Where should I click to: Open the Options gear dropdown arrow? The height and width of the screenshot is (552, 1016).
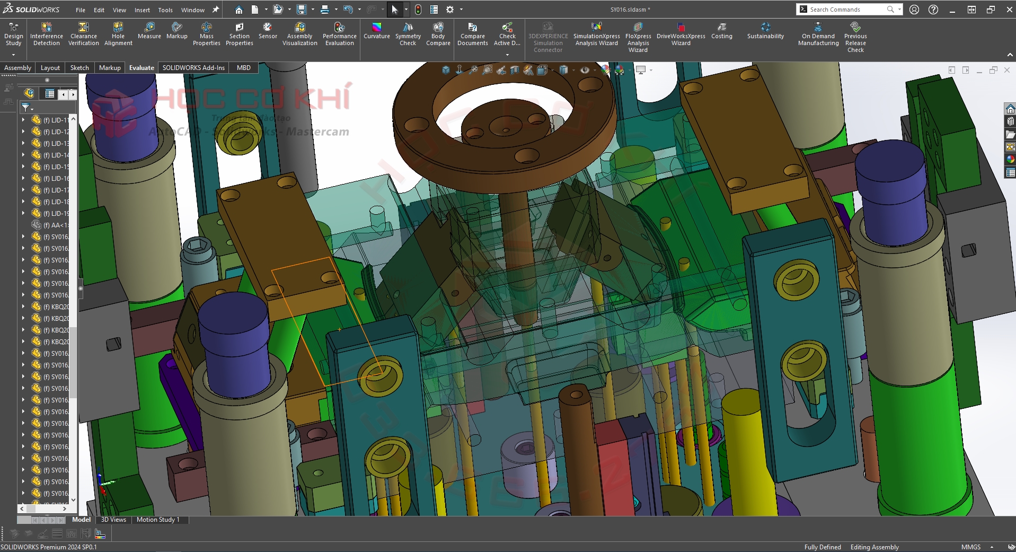(x=461, y=10)
